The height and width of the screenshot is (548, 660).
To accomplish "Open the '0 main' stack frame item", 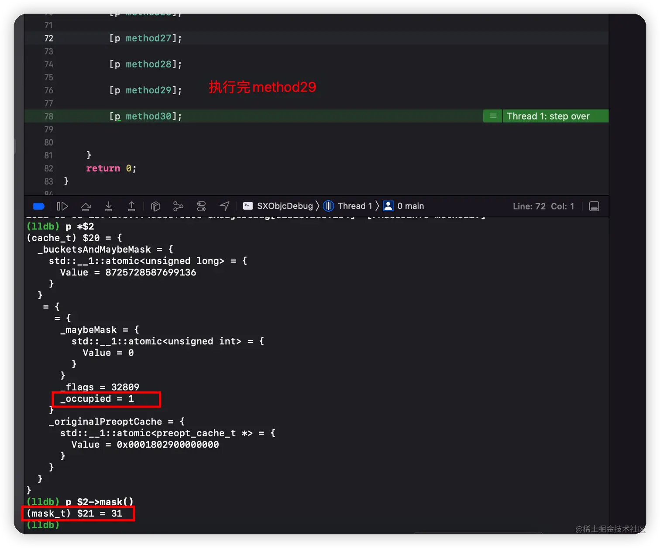I will point(404,206).
